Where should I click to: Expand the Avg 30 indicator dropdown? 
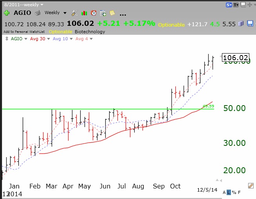click(49, 39)
